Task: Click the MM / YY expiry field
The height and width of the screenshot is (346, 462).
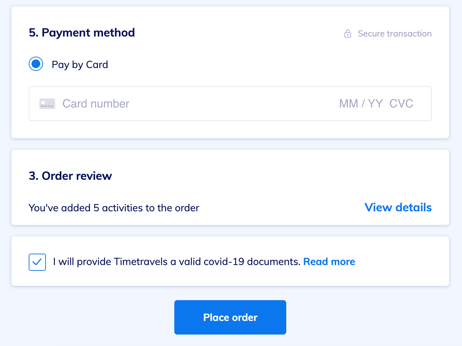Action: 361,104
